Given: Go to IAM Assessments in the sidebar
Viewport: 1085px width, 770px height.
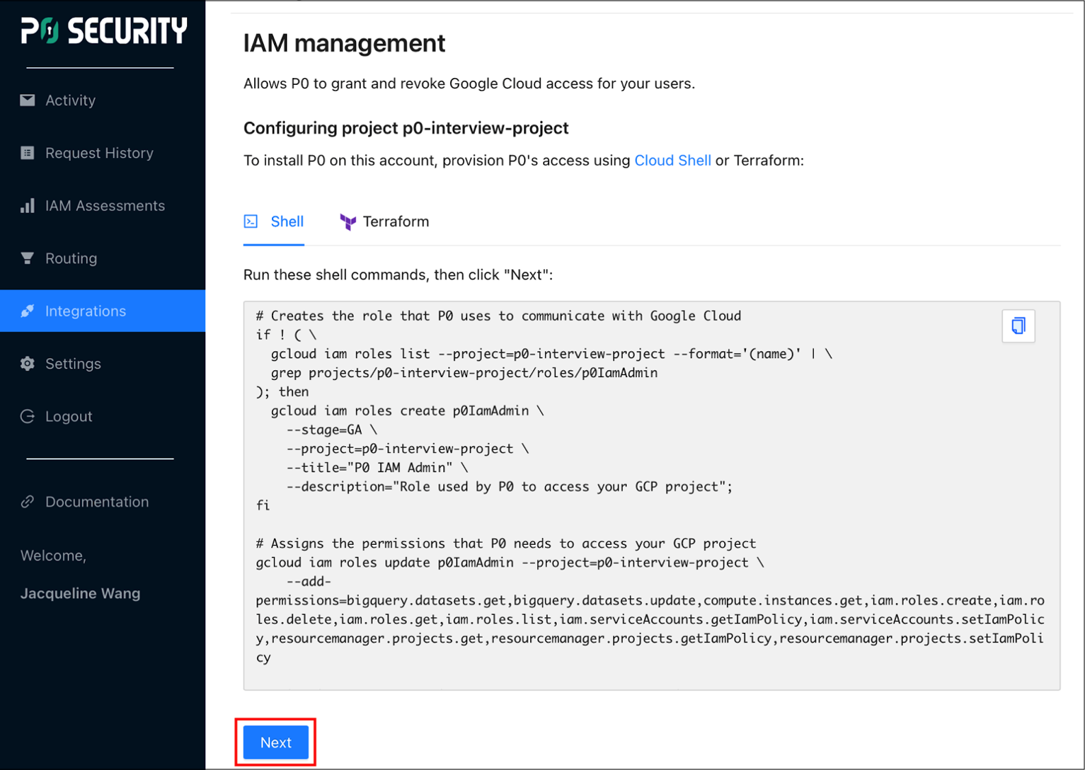Looking at the screenshot, I should (x=105, y=206).
